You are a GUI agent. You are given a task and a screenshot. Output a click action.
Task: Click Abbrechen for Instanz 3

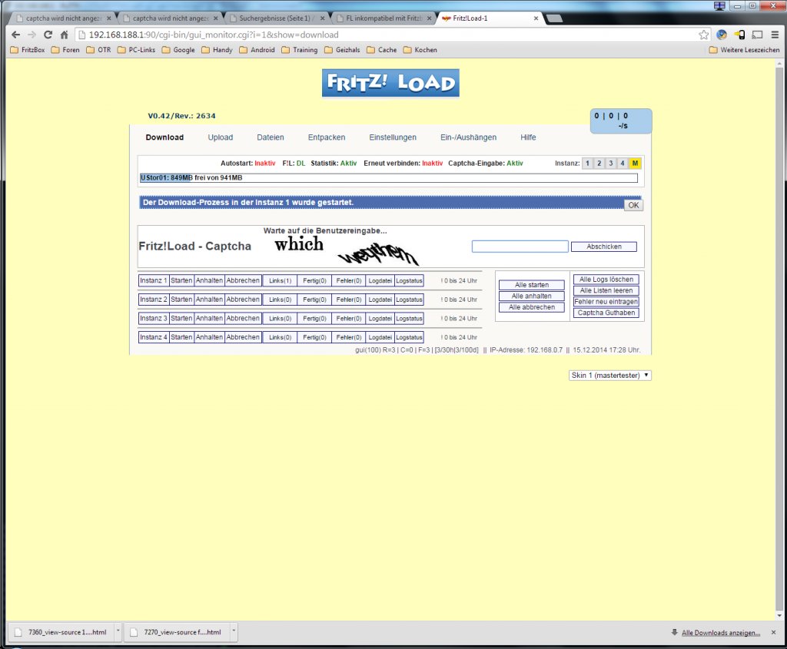[243, 319]
